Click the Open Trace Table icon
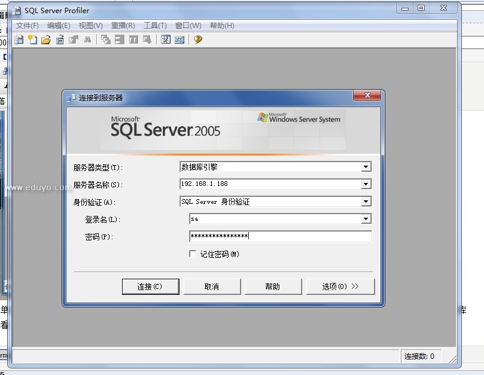 coord(60,40)
